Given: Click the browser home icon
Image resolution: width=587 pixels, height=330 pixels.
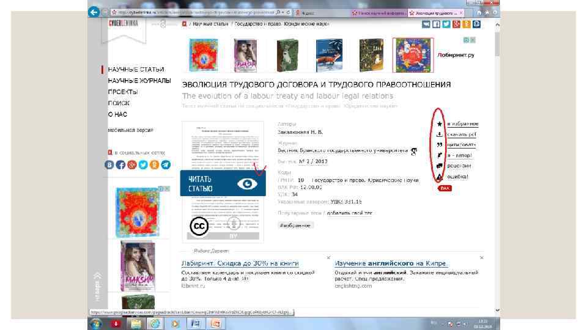Looking at the screenshot, I should (479, 12).
